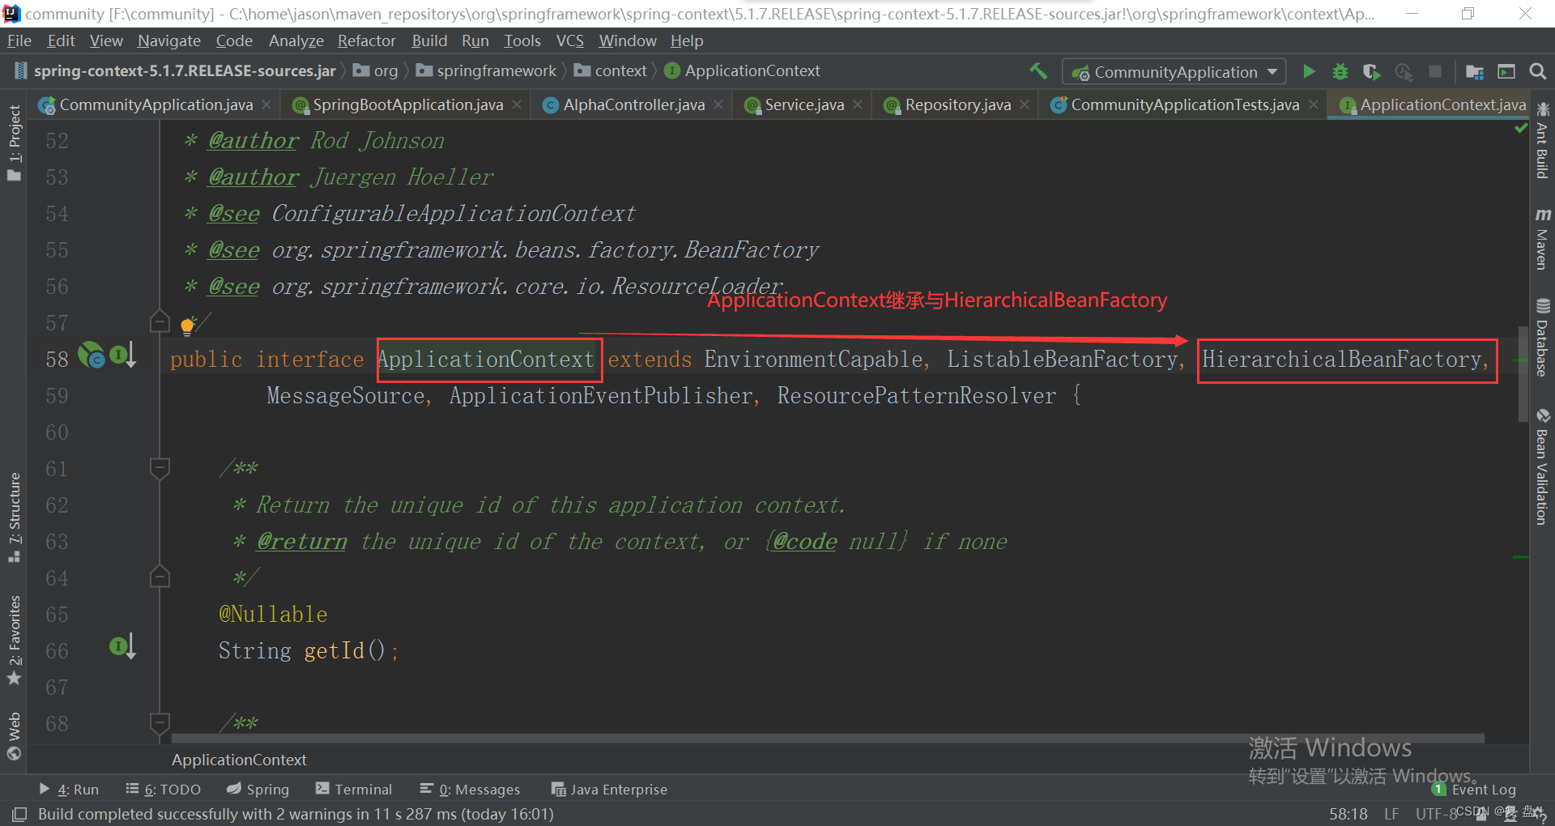Open the Database side panel

point(1542,338)
